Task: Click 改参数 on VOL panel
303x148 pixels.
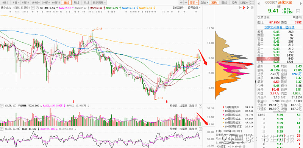Action: [x=173, y=106]
